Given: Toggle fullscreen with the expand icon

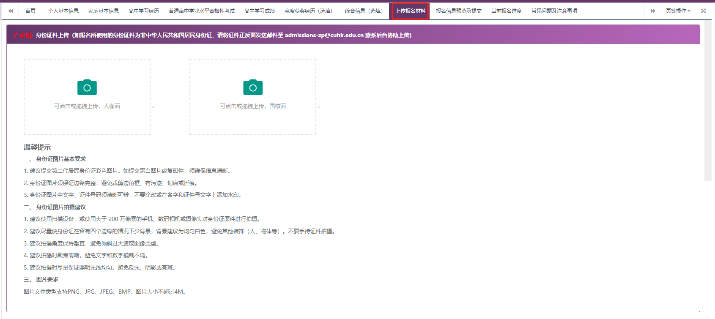Looking at the screenshot, I should point(703,11).
